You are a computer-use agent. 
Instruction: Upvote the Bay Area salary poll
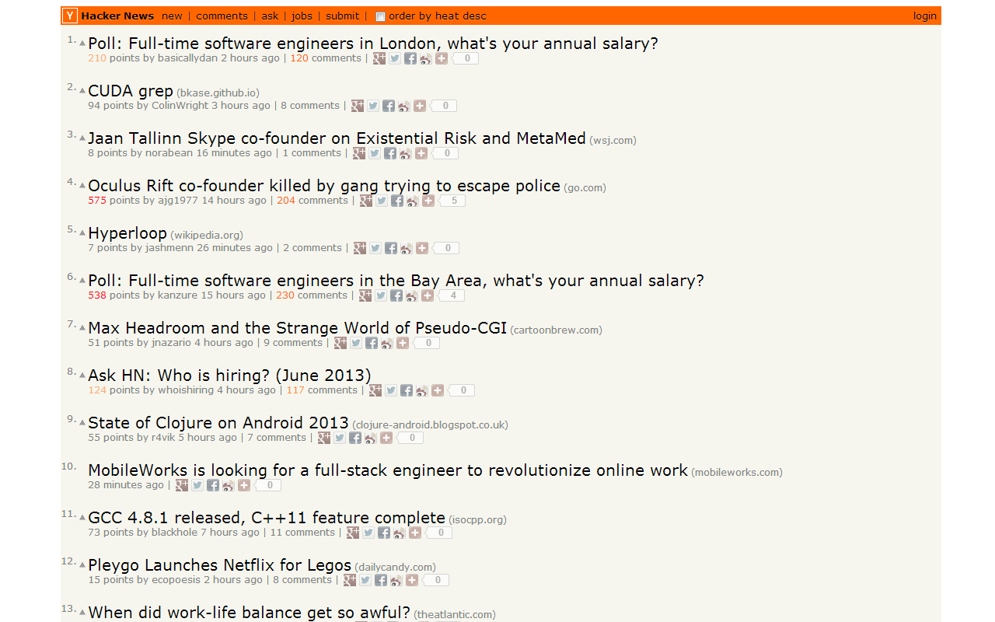click(82, 281)
